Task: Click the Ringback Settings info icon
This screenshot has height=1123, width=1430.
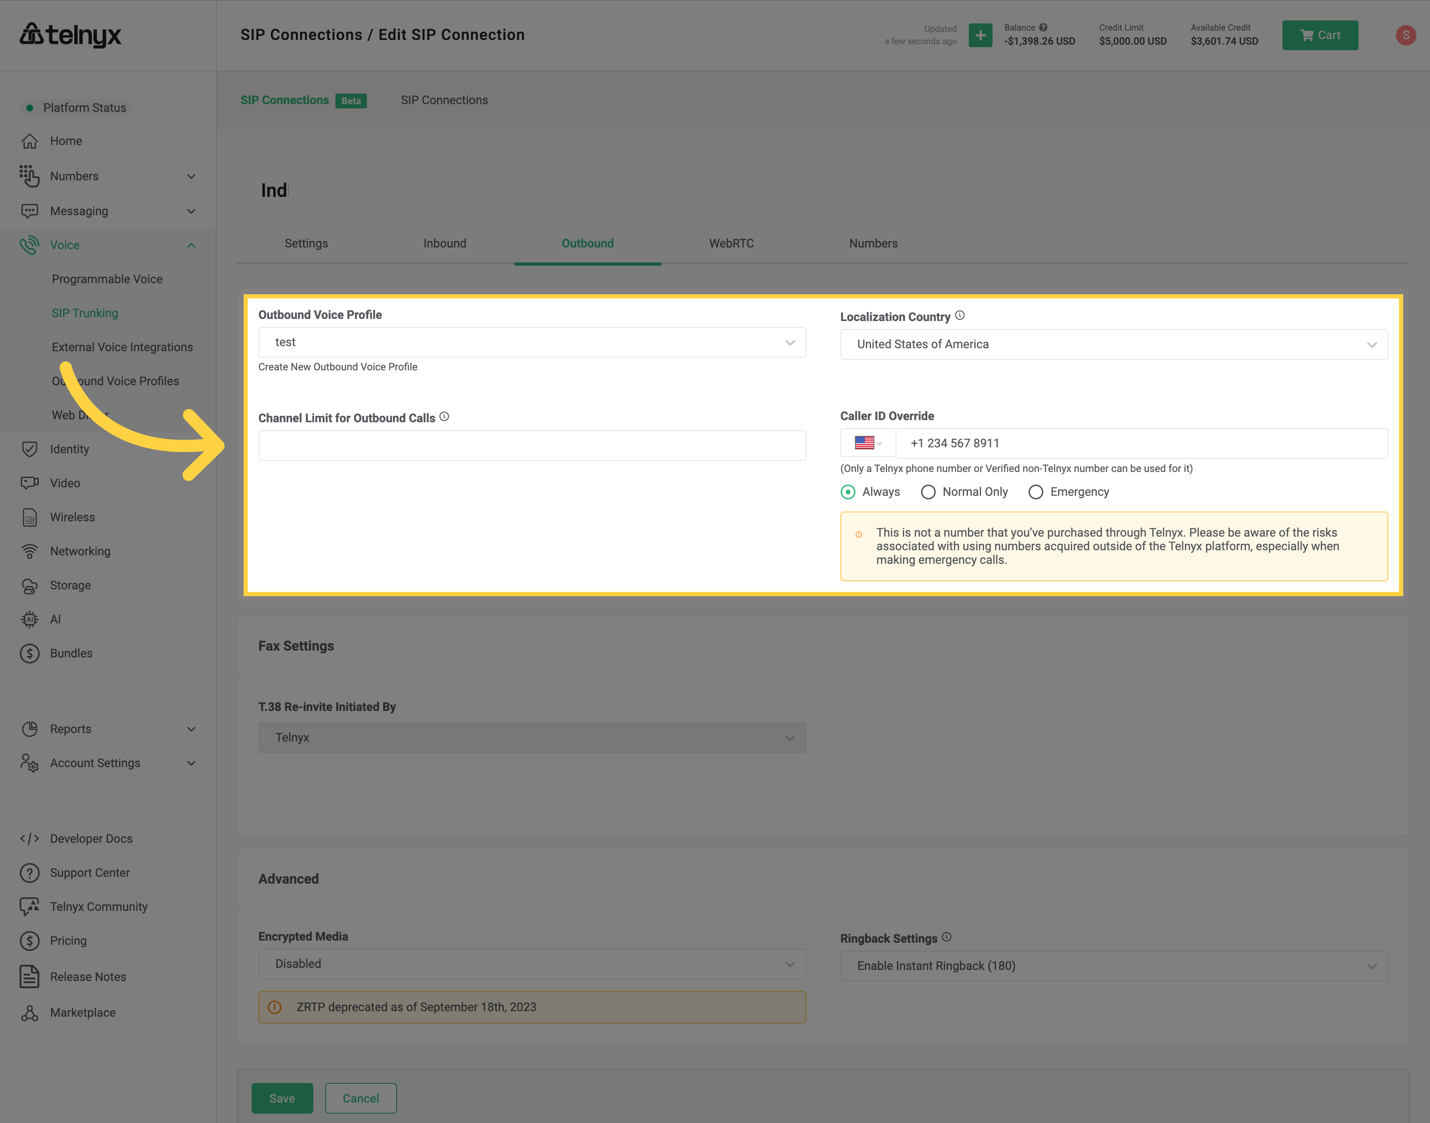Action: [x=946, y=937]
